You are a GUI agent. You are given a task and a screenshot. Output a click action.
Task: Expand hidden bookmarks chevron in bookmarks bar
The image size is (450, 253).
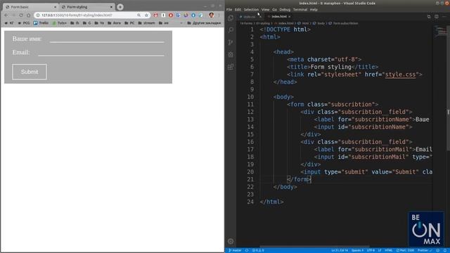point(181,23)
